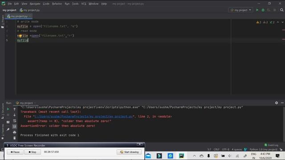Toggle soft-wrap in Run console

point(15,121)
